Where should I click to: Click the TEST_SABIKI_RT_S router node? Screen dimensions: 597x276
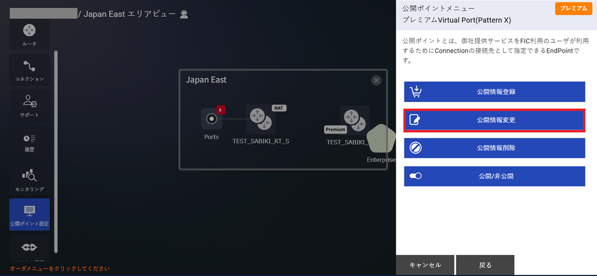260,120
